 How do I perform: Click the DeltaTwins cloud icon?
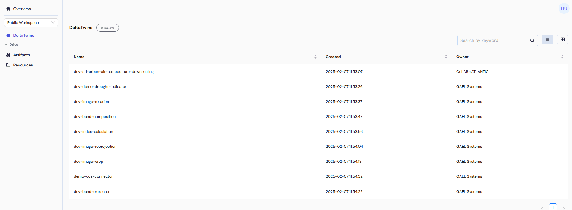(x=8, y=36)
